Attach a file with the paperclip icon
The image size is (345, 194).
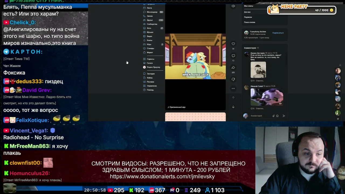click(274, 116)
